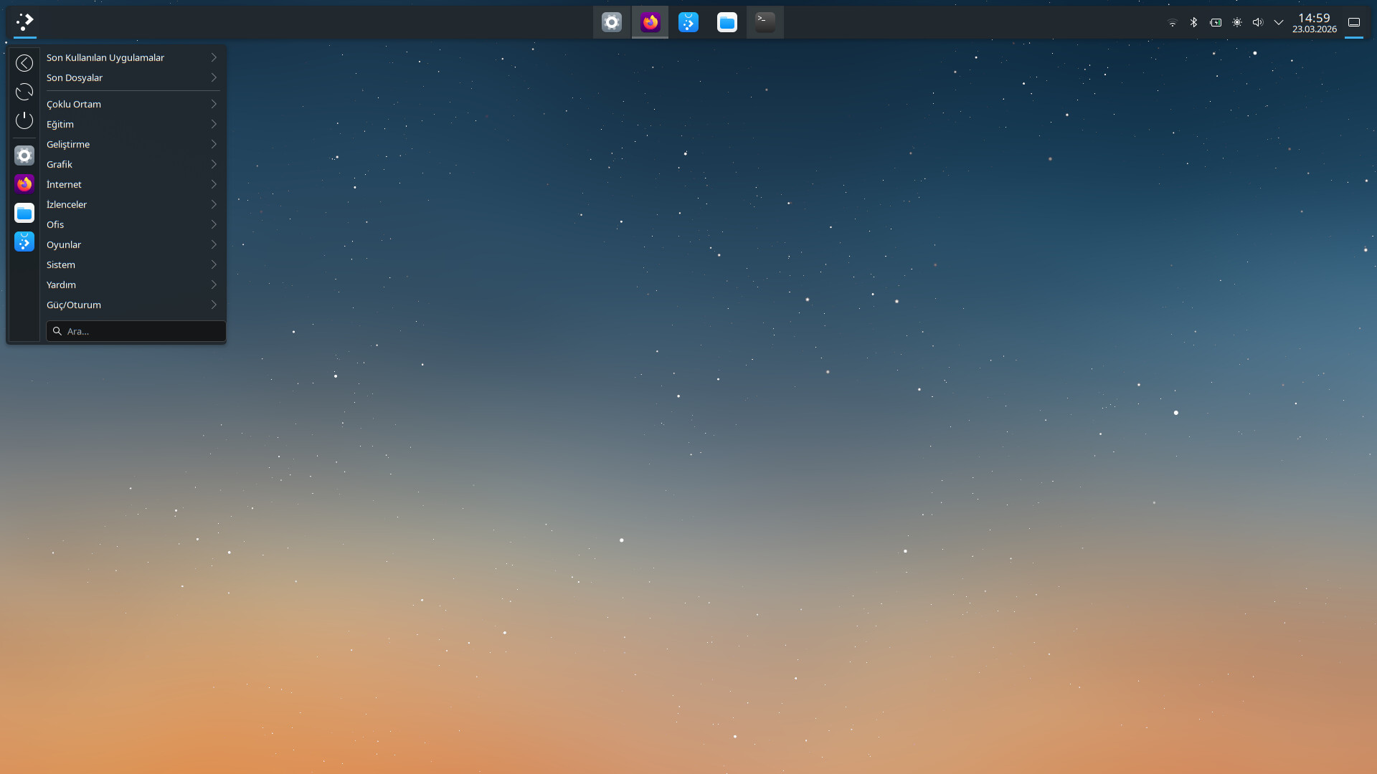
Task: Open the volume control in the system tray
Action: (1257, 23)
